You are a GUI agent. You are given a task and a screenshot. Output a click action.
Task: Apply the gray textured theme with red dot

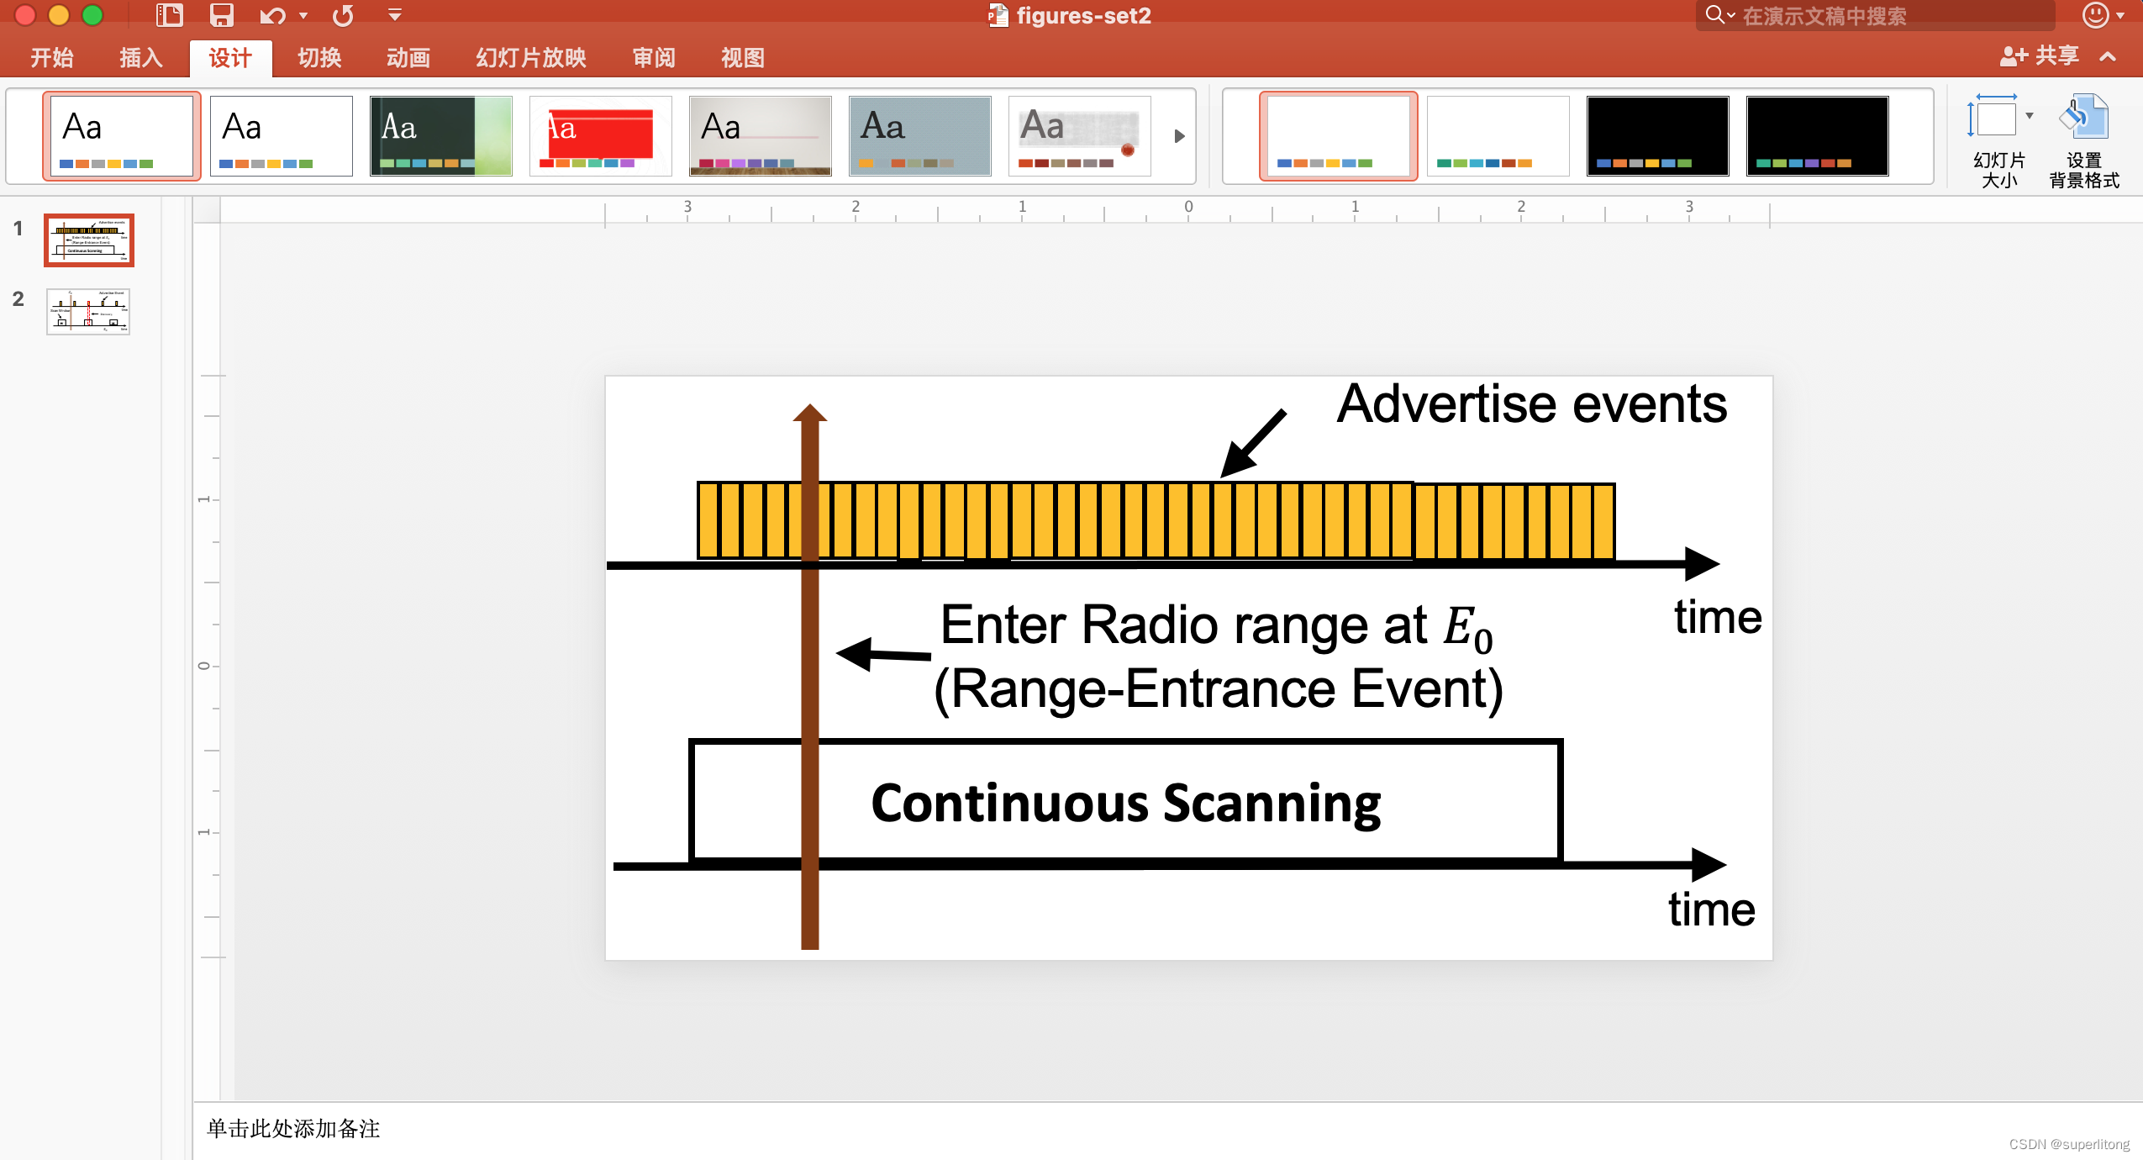click(1080, 135)
